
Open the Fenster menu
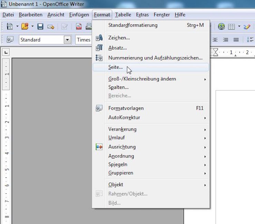(161, 15)
